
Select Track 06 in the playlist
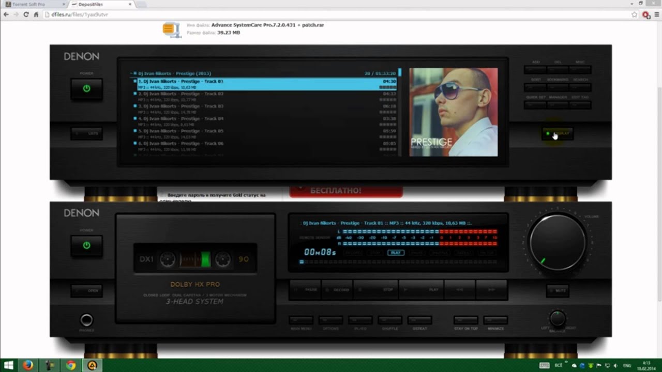point(265,146)
